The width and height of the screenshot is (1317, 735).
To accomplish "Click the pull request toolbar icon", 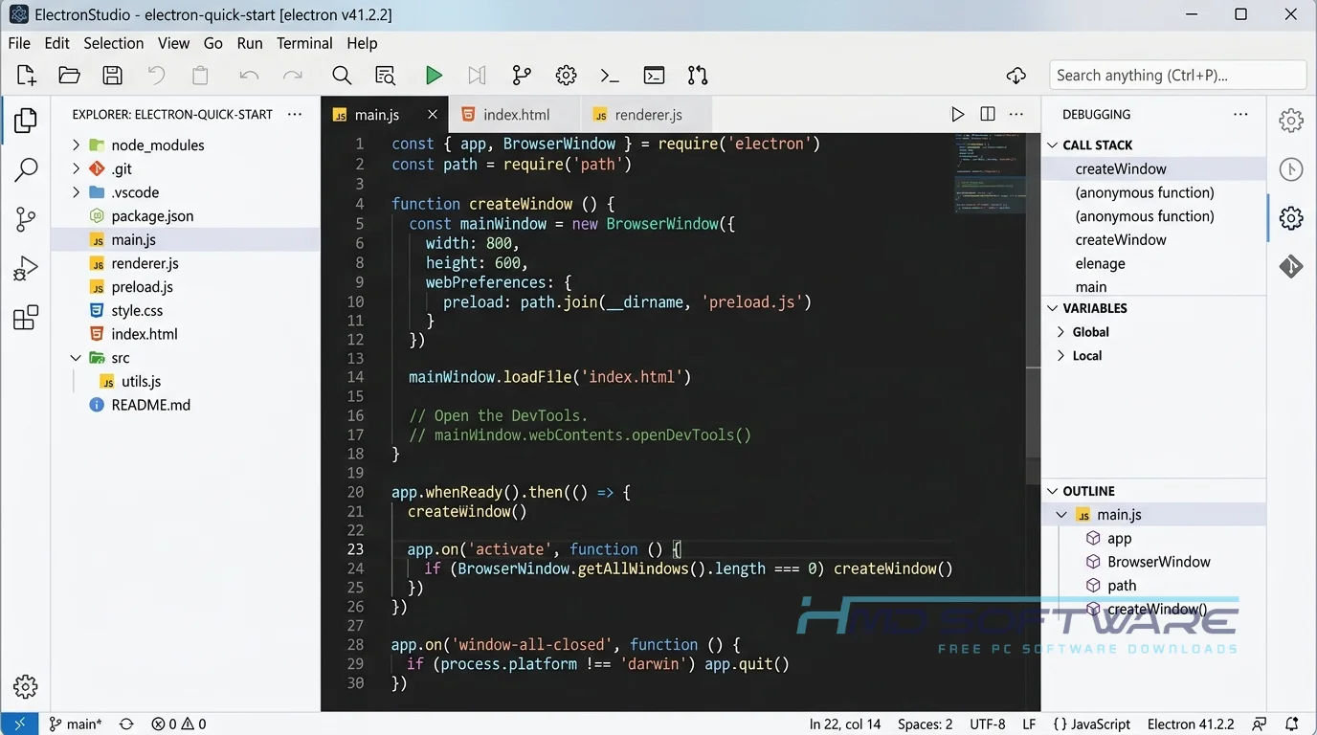I will point(698,76).
